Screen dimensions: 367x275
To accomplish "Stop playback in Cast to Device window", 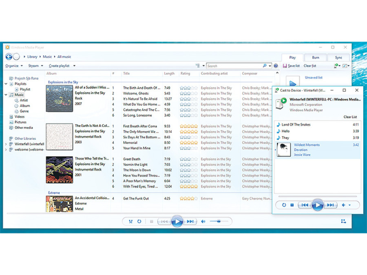I will pyautogui.click(x=292, y=205).
